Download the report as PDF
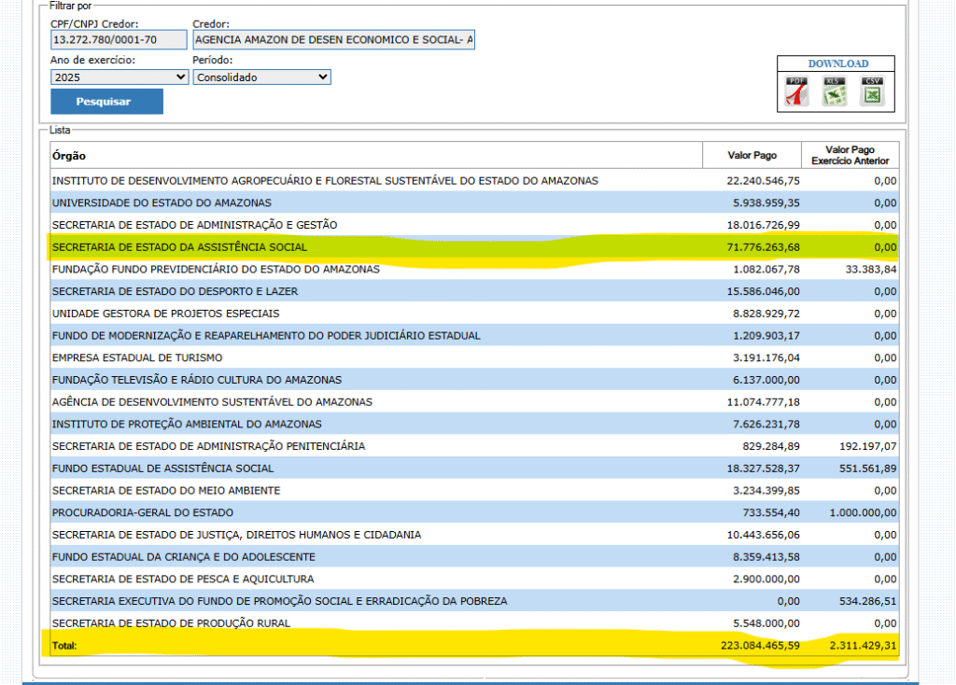The height and width of the screenshot is (685, 956). coord(797,91)
